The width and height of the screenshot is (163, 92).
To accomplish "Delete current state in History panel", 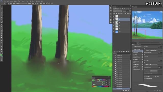I will coord(128,90).
